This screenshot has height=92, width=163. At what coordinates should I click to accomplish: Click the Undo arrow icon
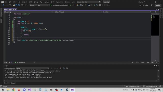tap(22, 5)
